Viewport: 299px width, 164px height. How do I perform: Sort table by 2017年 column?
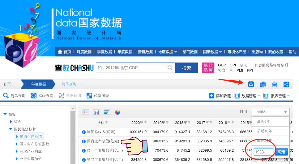point(211,122)
